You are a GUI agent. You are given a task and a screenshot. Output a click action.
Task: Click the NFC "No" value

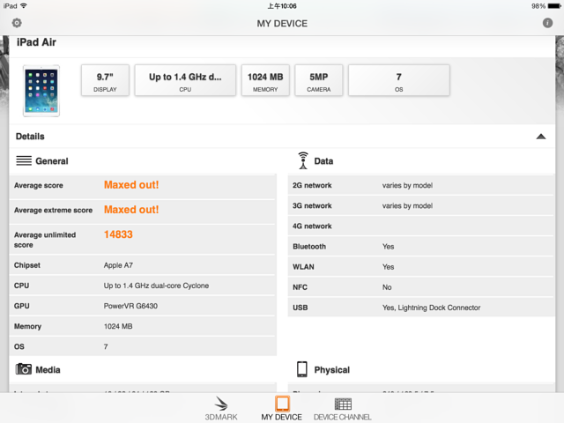click(x=387, y=287)
